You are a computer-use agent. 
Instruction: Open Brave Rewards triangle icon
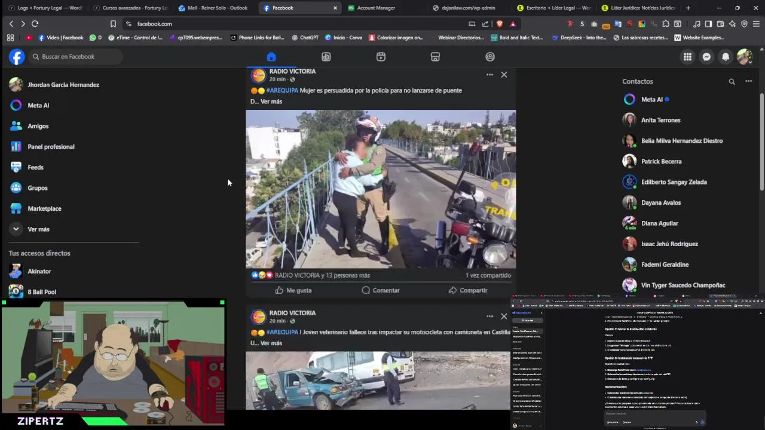pyautogui.click(x=513, y=24)
